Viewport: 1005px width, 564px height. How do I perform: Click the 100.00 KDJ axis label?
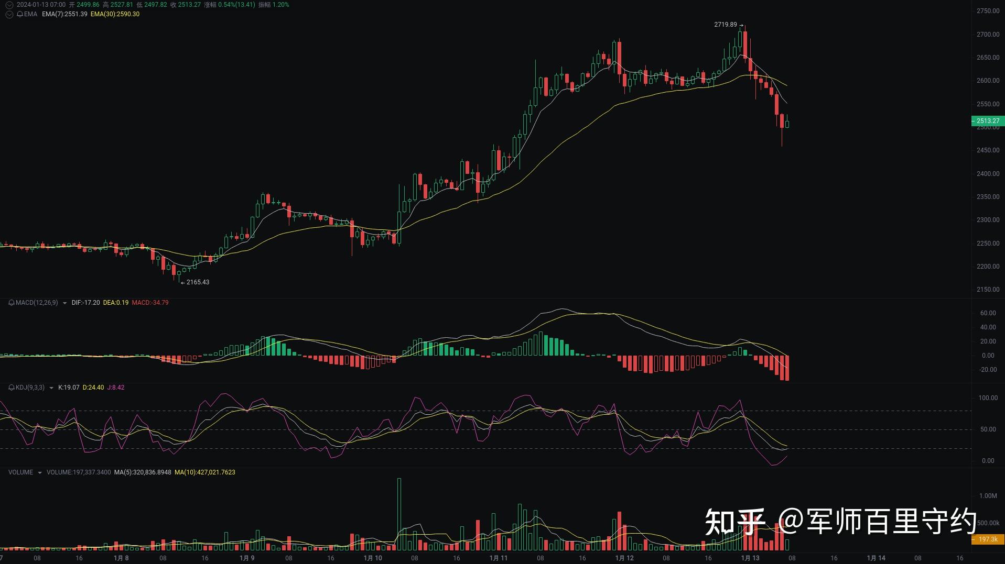tap(988, 398)
